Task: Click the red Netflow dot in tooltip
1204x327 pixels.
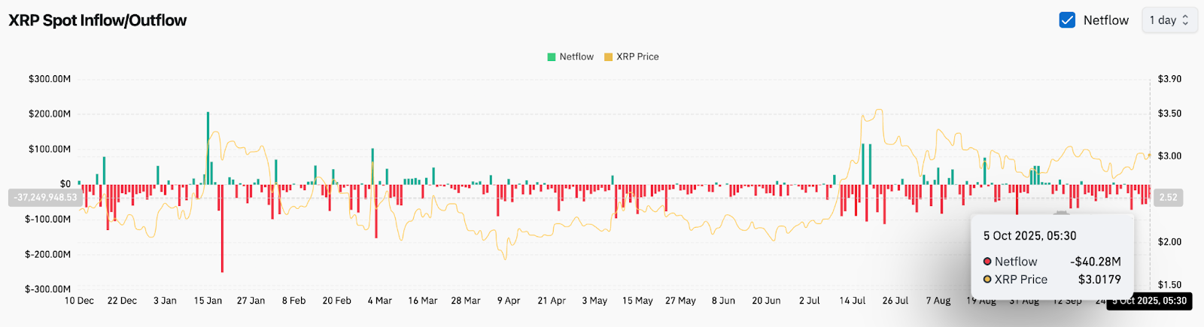Action: 987,262
